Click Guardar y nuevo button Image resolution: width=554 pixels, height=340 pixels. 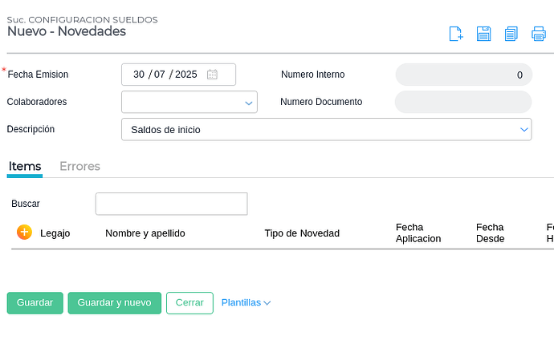pyautogui.click(x=114, y=303)
